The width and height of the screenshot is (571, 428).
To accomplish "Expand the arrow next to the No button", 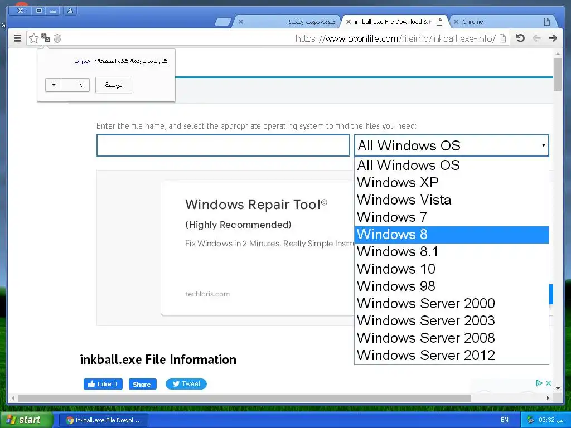I will click(54, 85).
